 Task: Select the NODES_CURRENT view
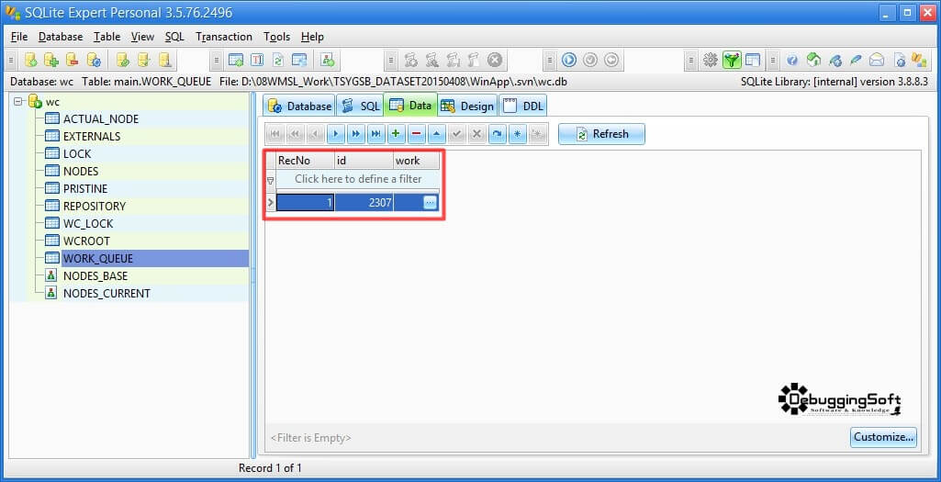[106, 294]
